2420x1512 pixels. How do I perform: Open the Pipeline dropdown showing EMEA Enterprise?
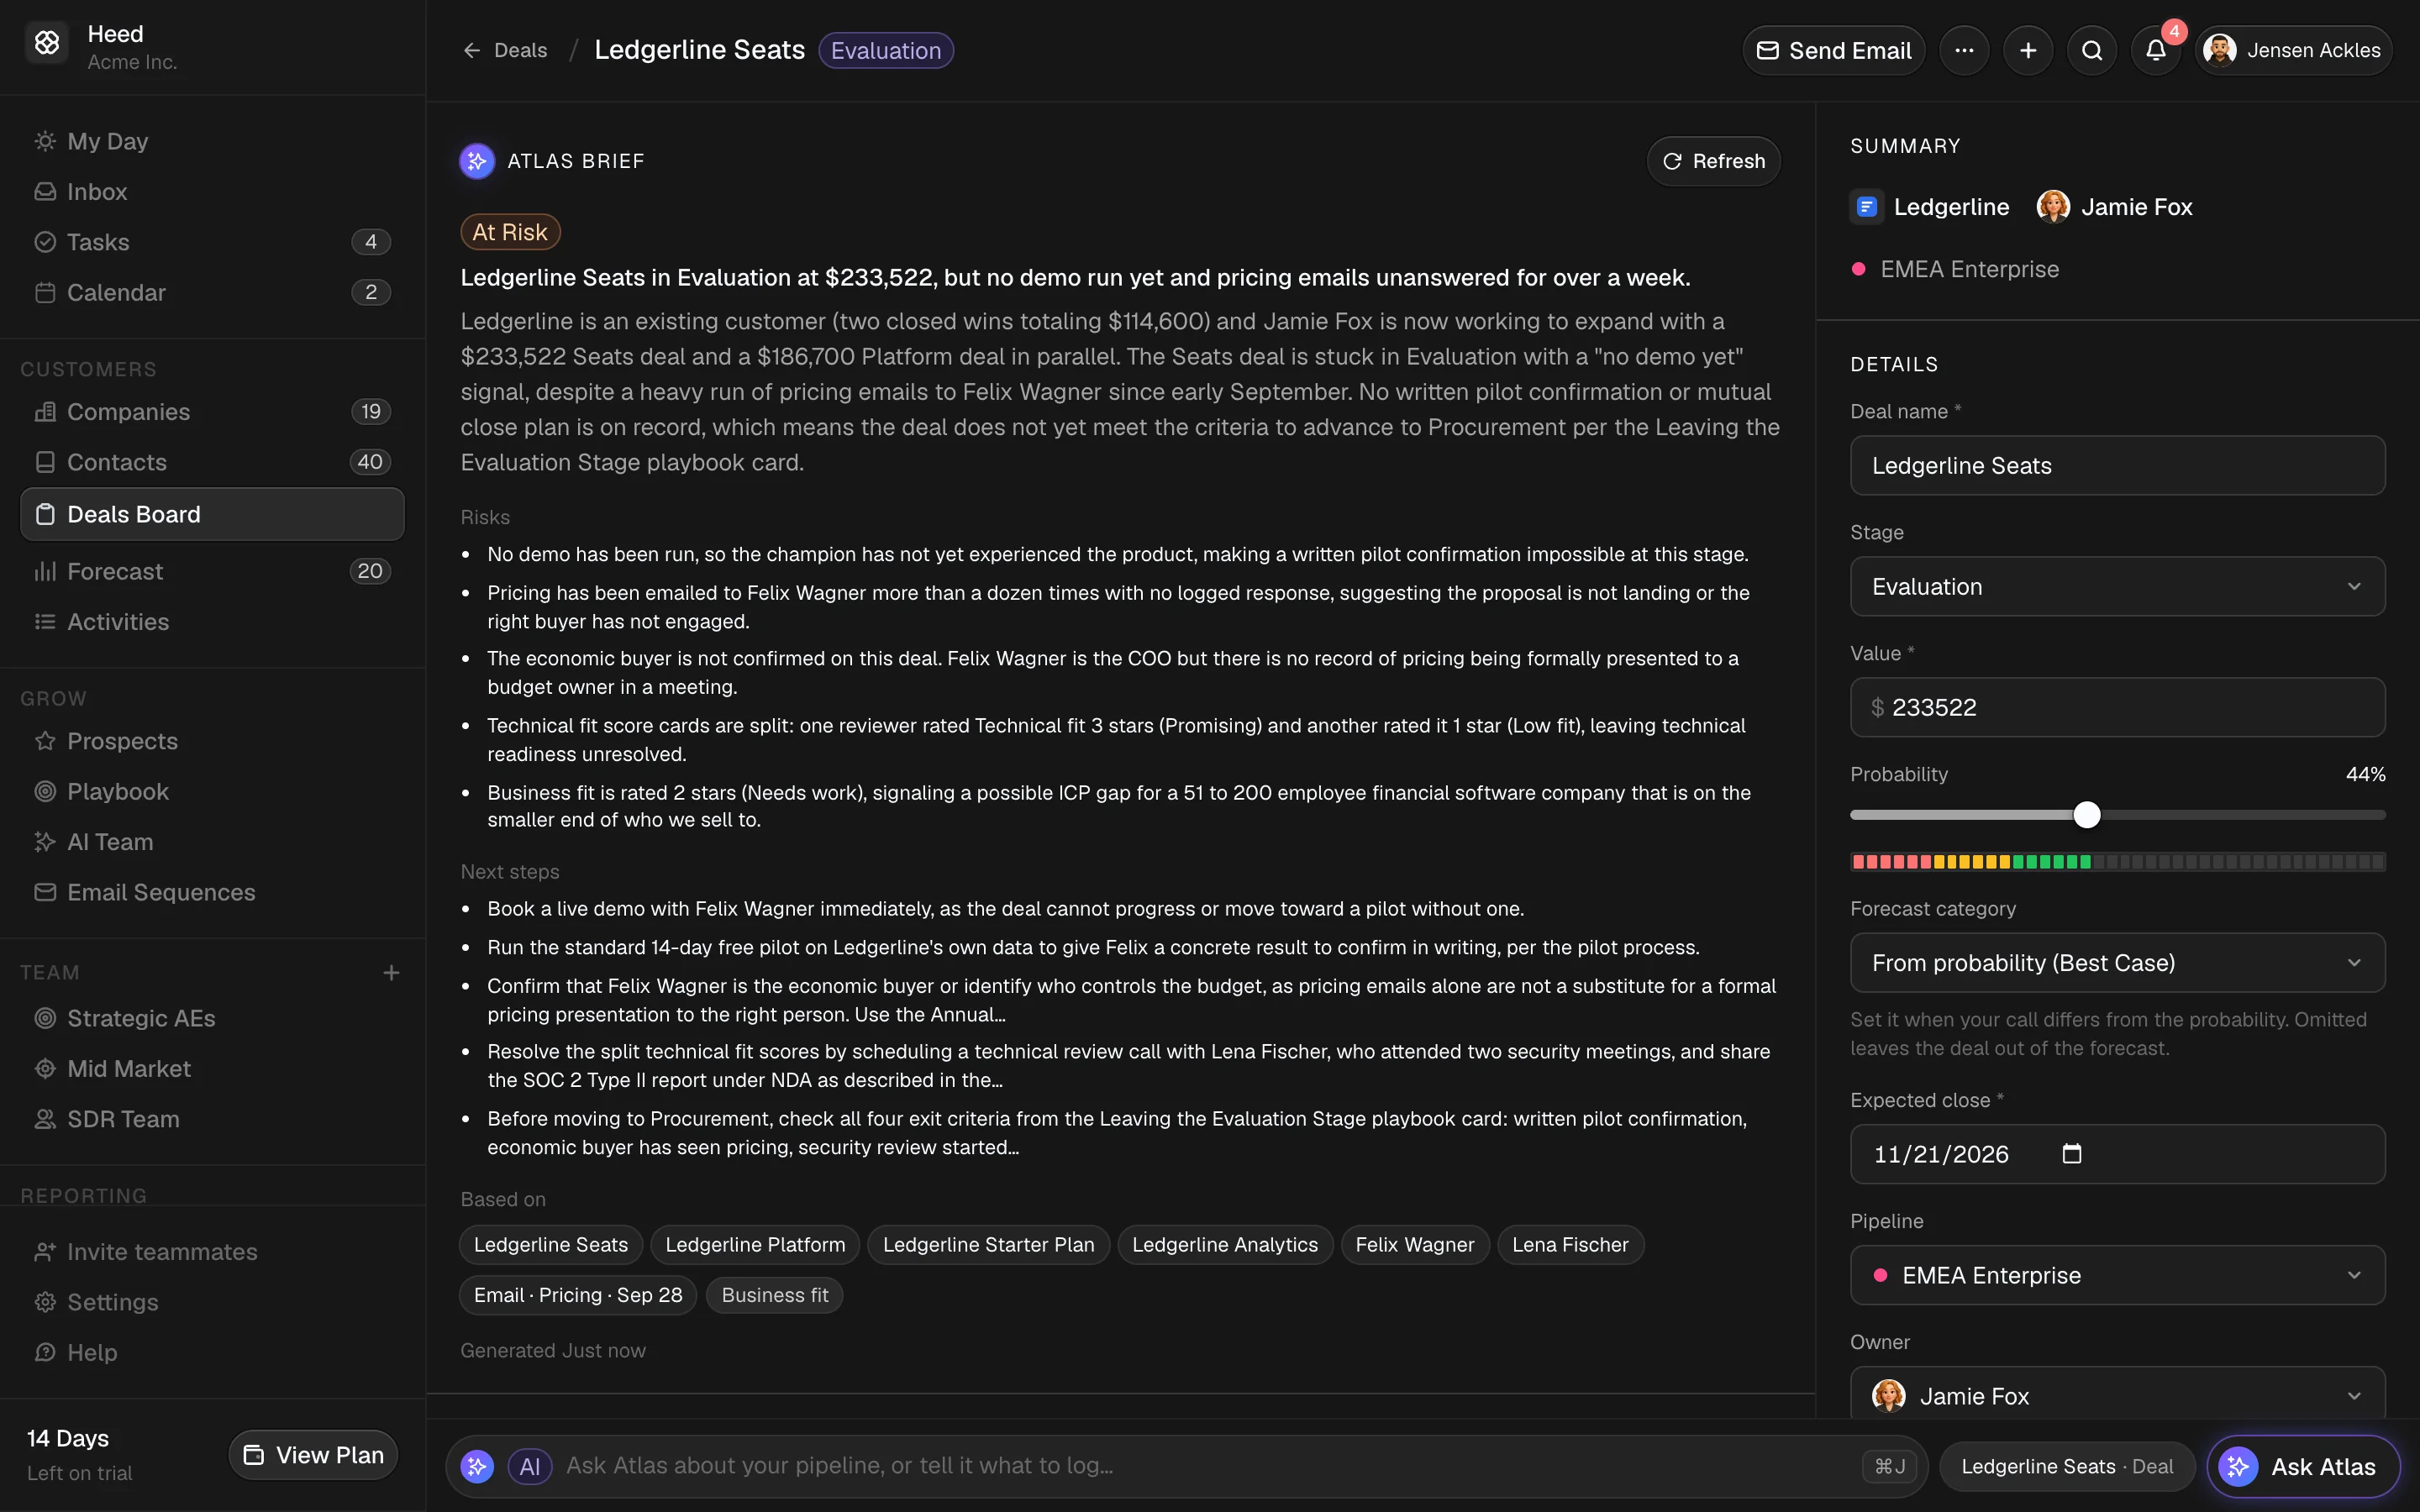click(2117, 1275)
